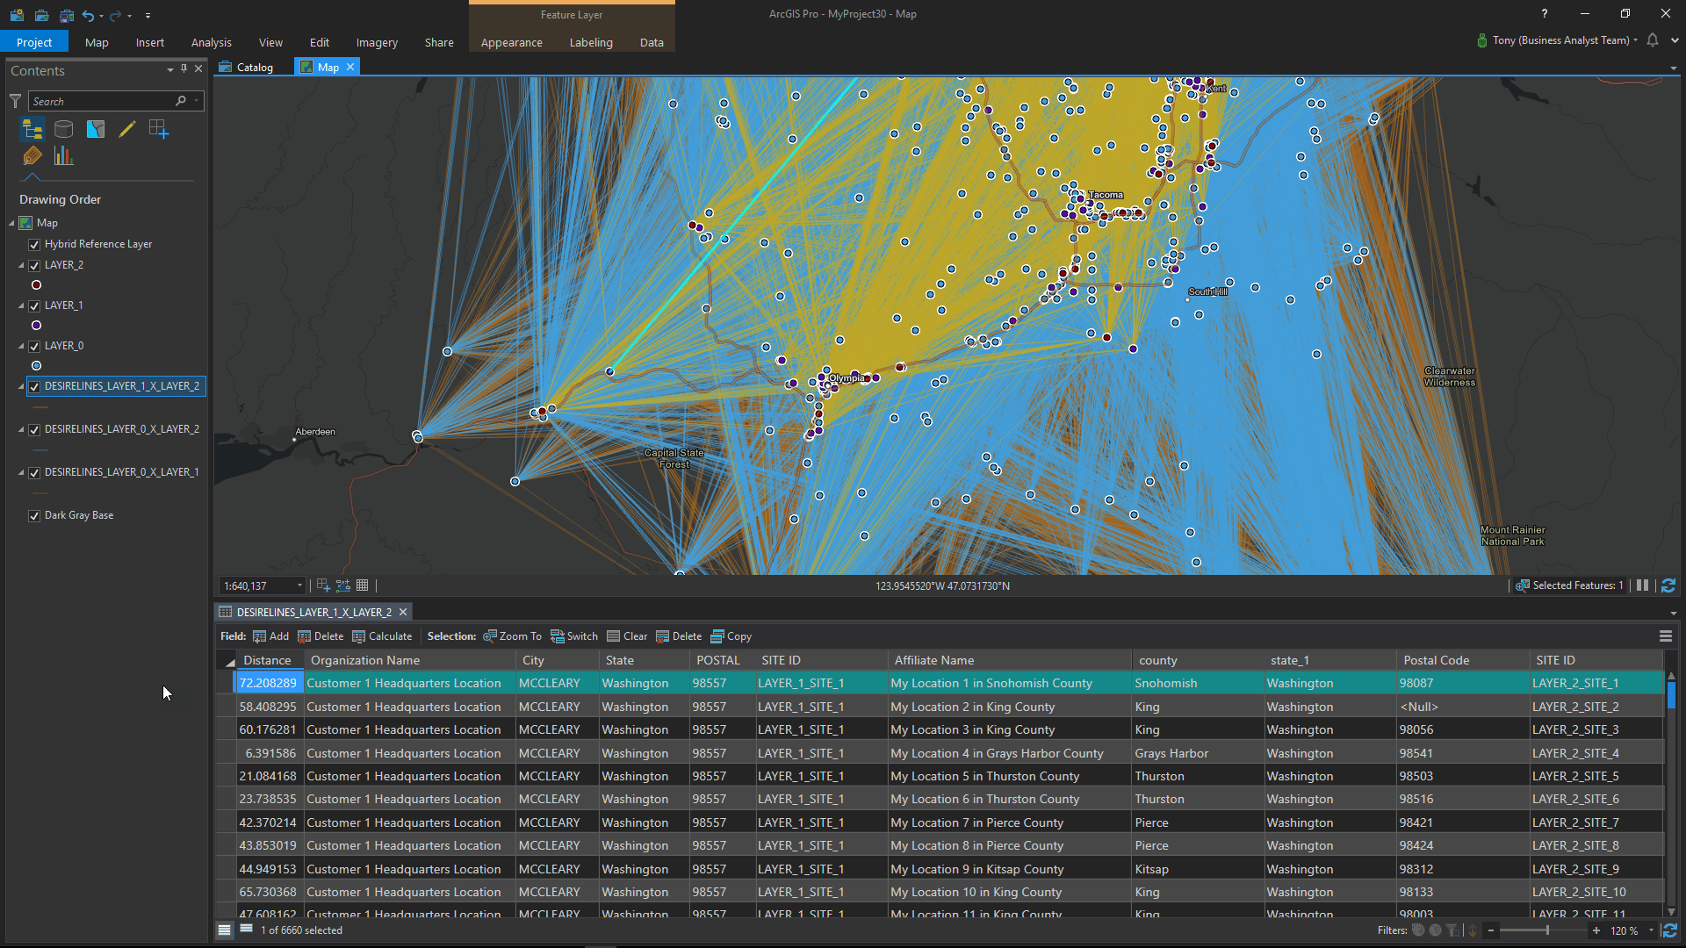Uncheck Hybrid Reference Layer visibility

pyautogui.click(x=34, y=245)
